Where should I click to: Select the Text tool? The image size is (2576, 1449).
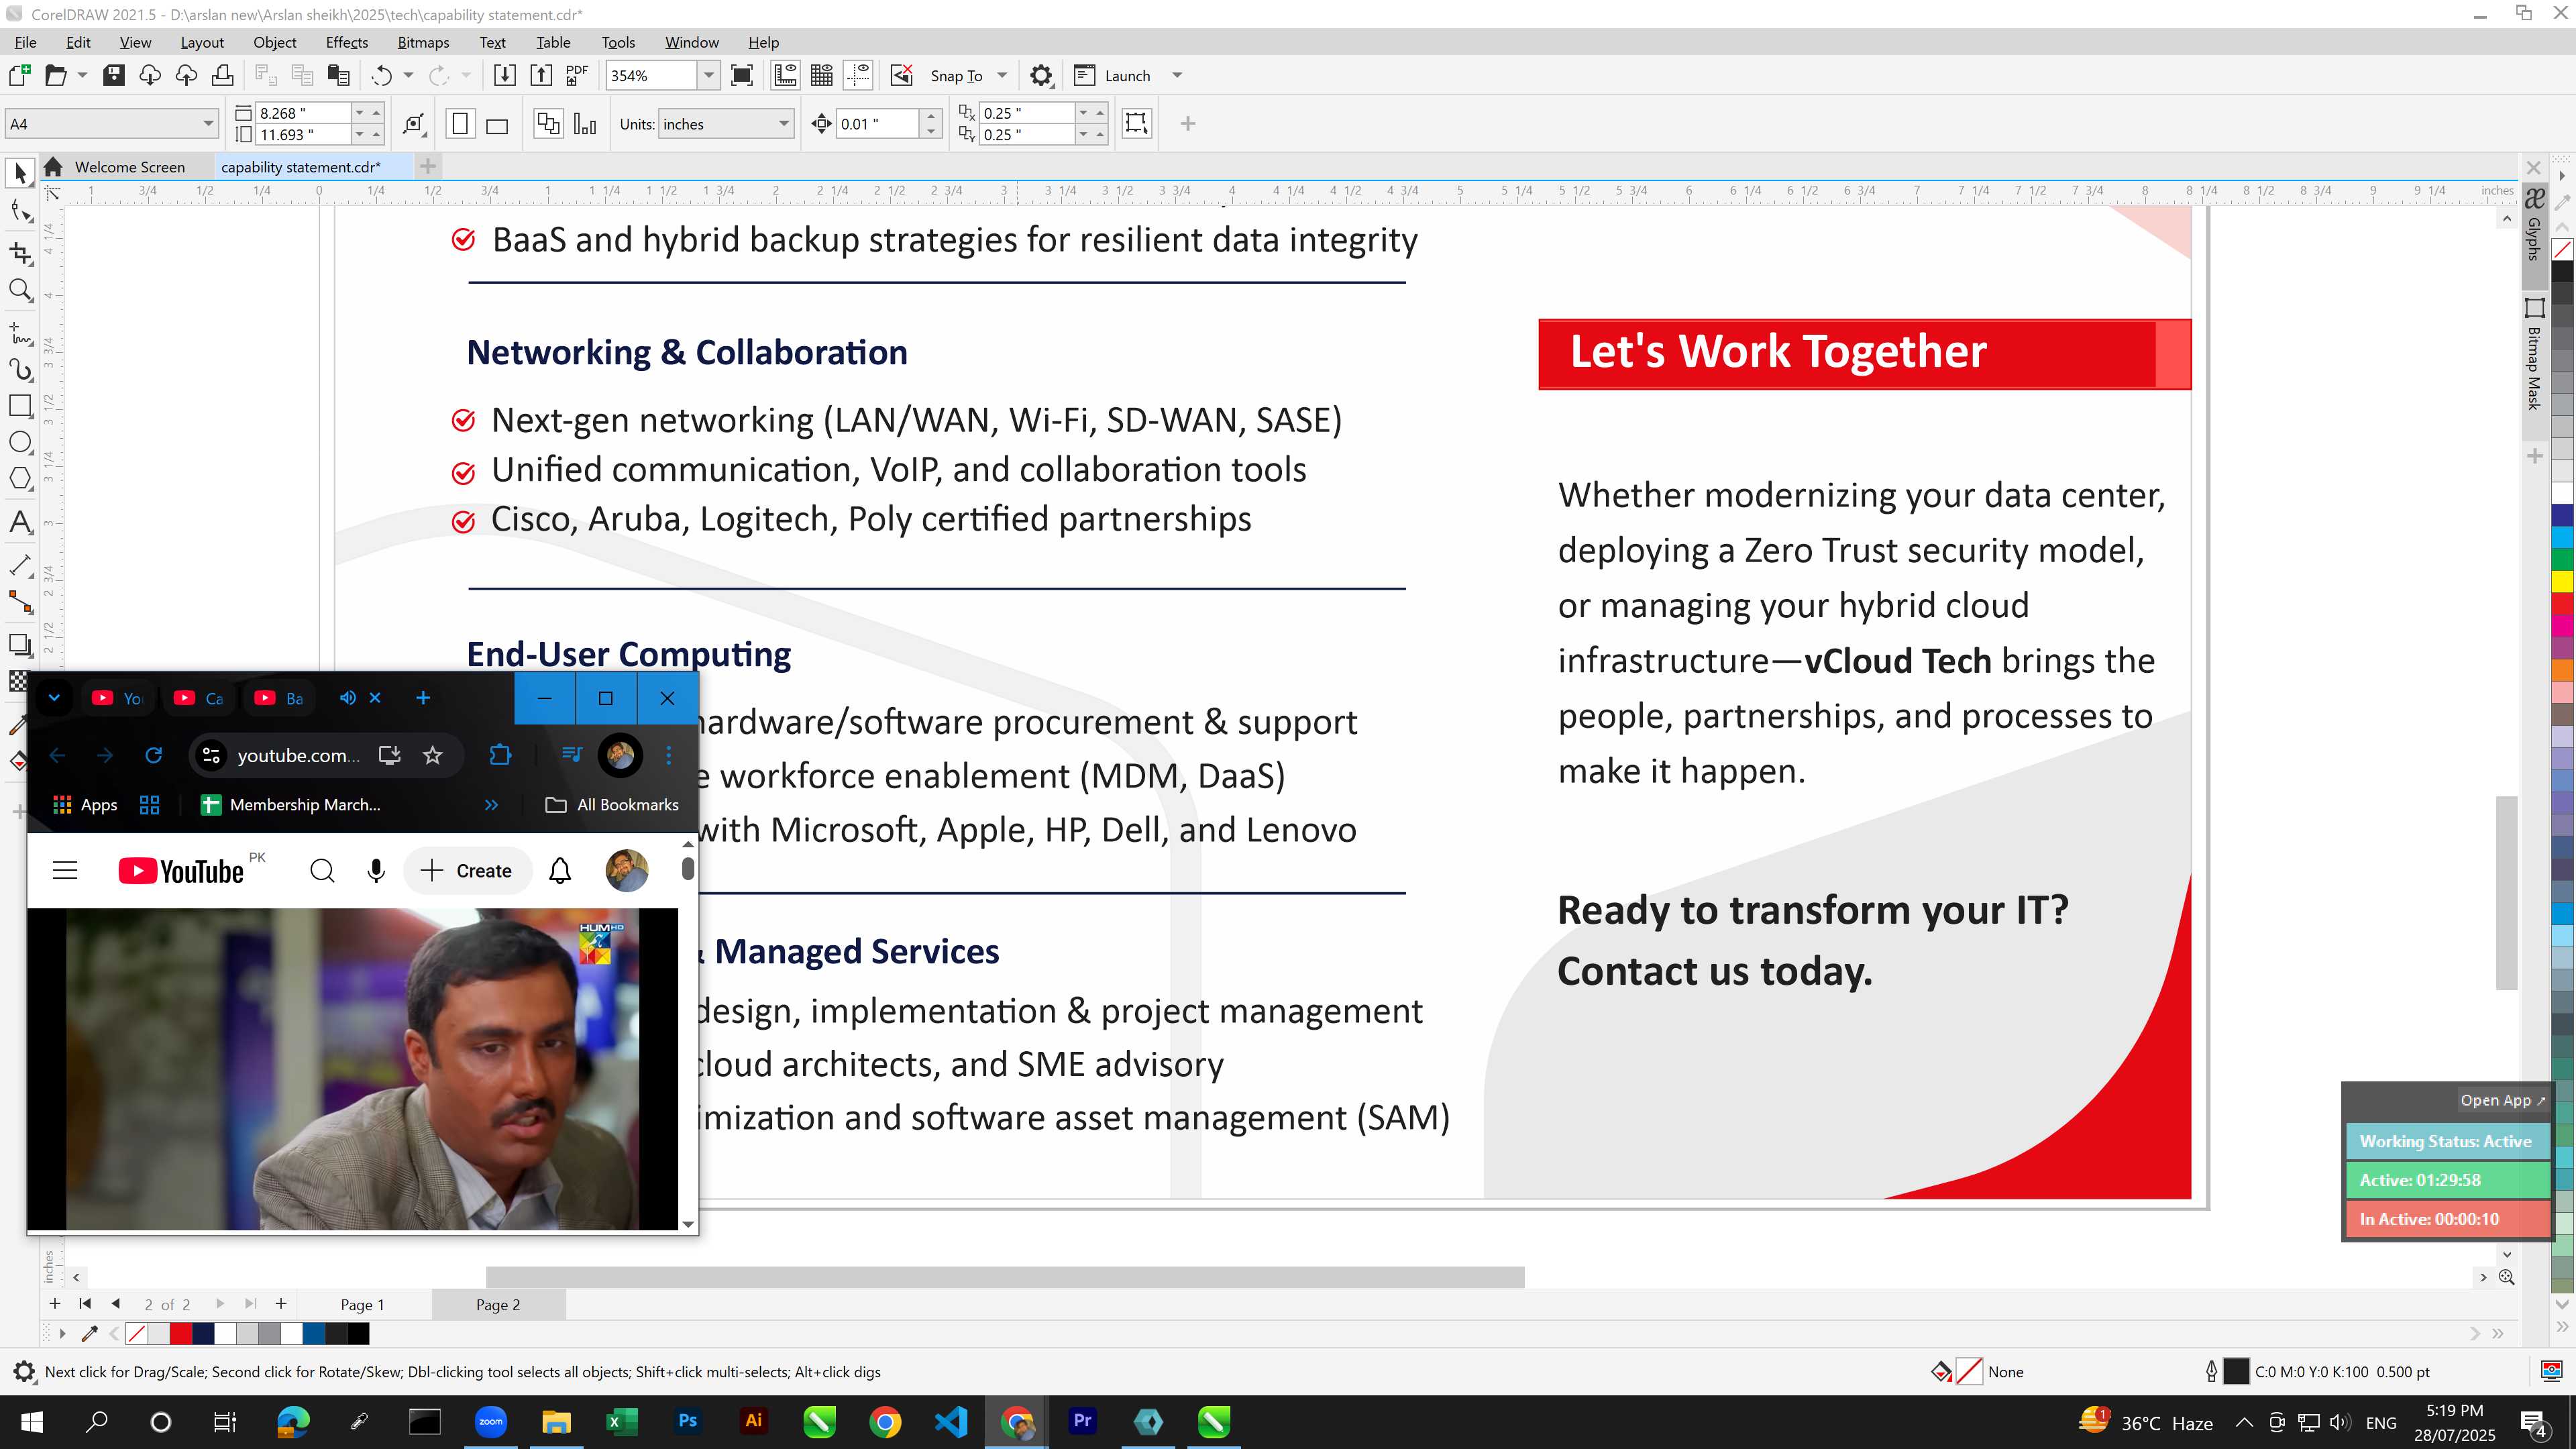pos(20,522)
